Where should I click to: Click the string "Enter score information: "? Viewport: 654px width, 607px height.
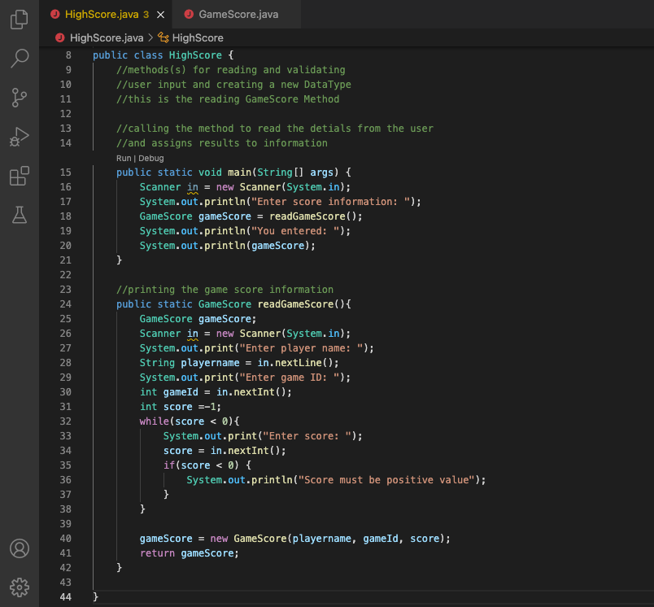click(330, 202)
